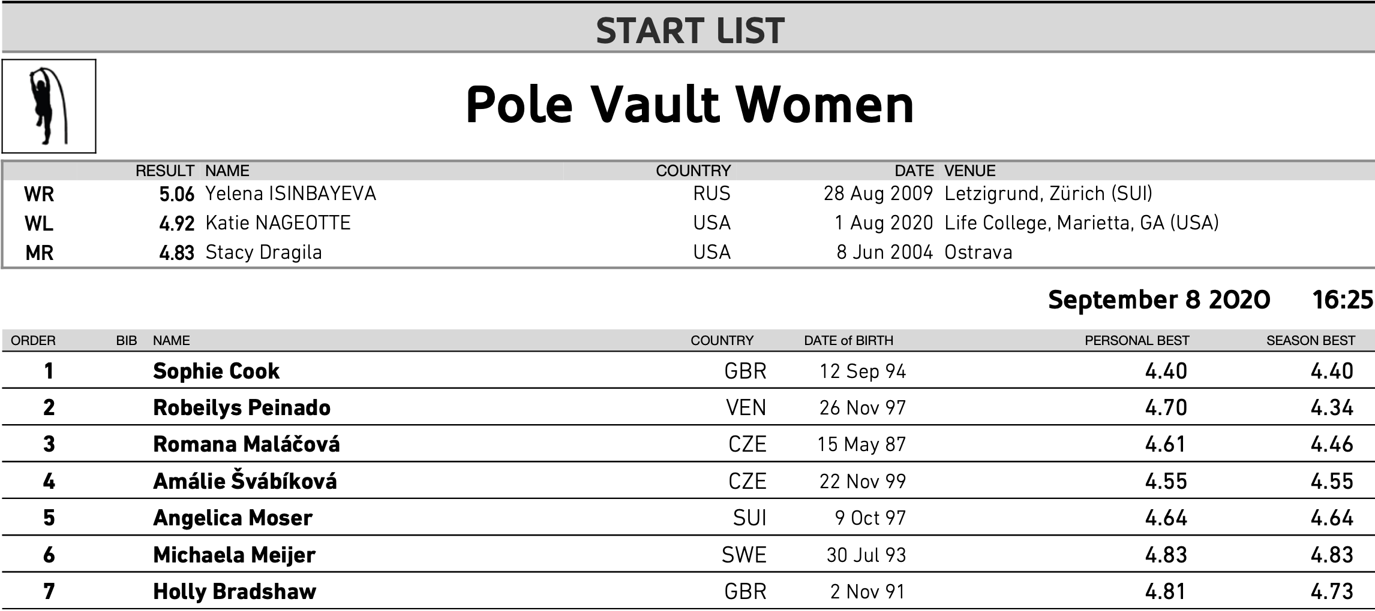Click Katie NAGEOTTE world lead entry

click(278, 223)
